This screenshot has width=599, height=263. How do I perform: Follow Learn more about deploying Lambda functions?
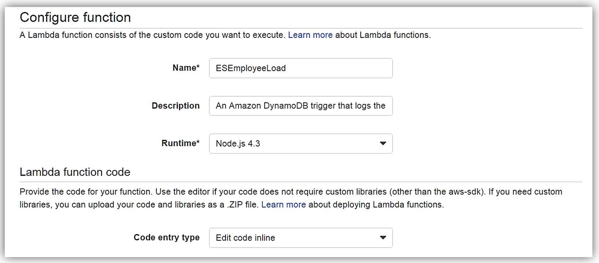(x=283, y=205)
